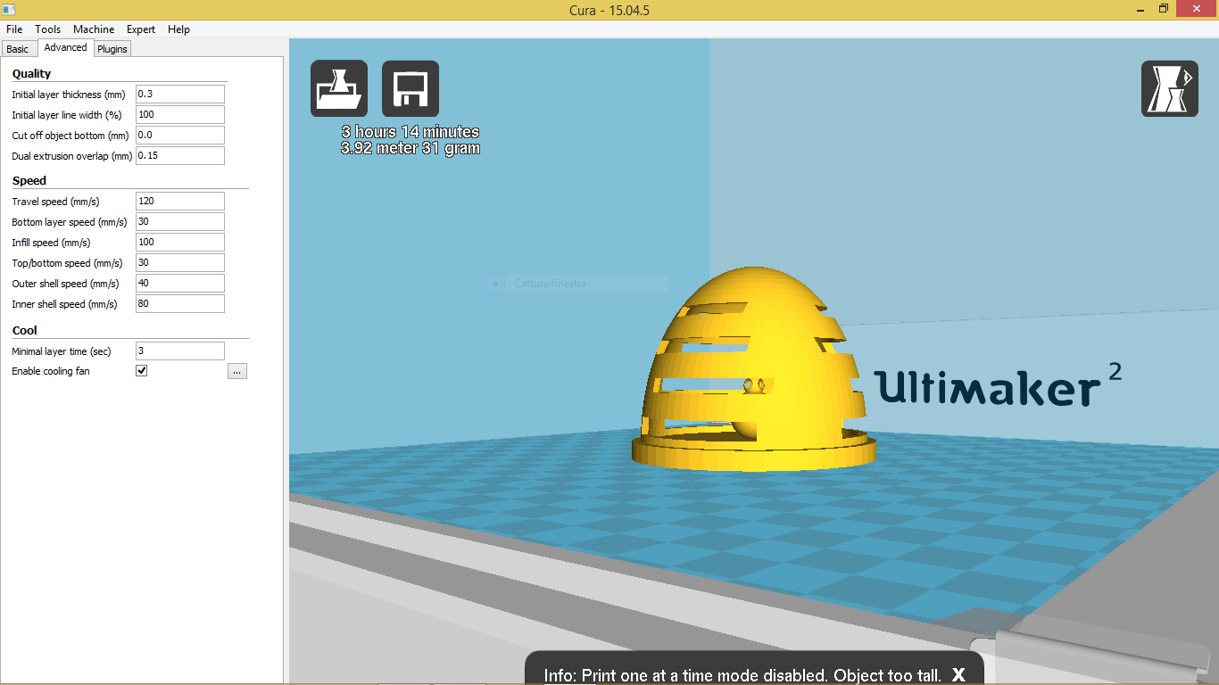Viewport: 1219px width, 685px height.
Task: Click the Cool section heading
Action: pyautogui.click(x=25, y=331)
